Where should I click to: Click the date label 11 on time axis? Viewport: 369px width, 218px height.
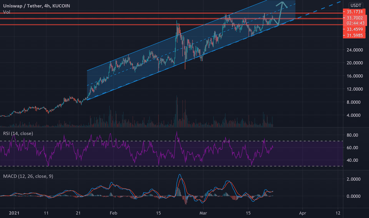[46, 213]
